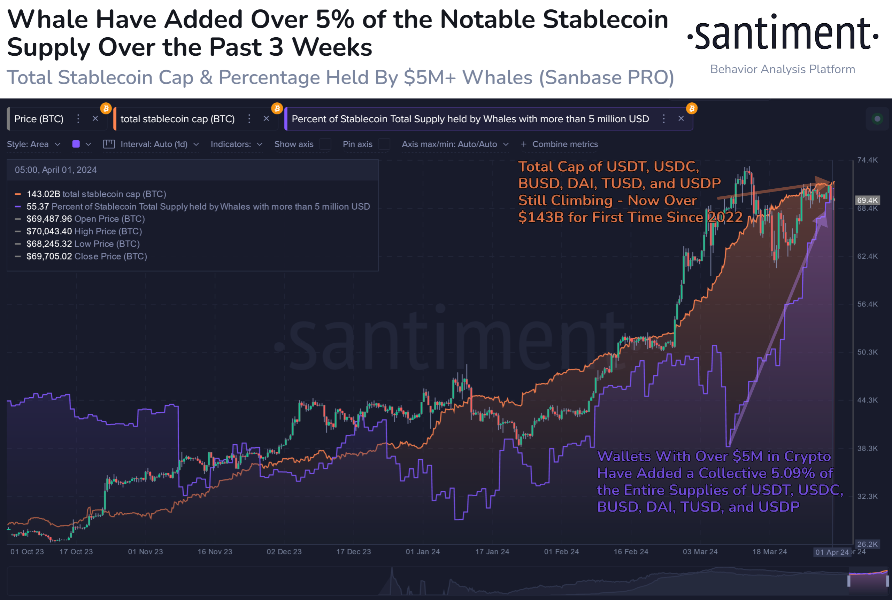Click the Bitcoin badge on total stablecoin cap
Image resolution: width=892 pixels, height=600 pixels.
pos(277,108)
